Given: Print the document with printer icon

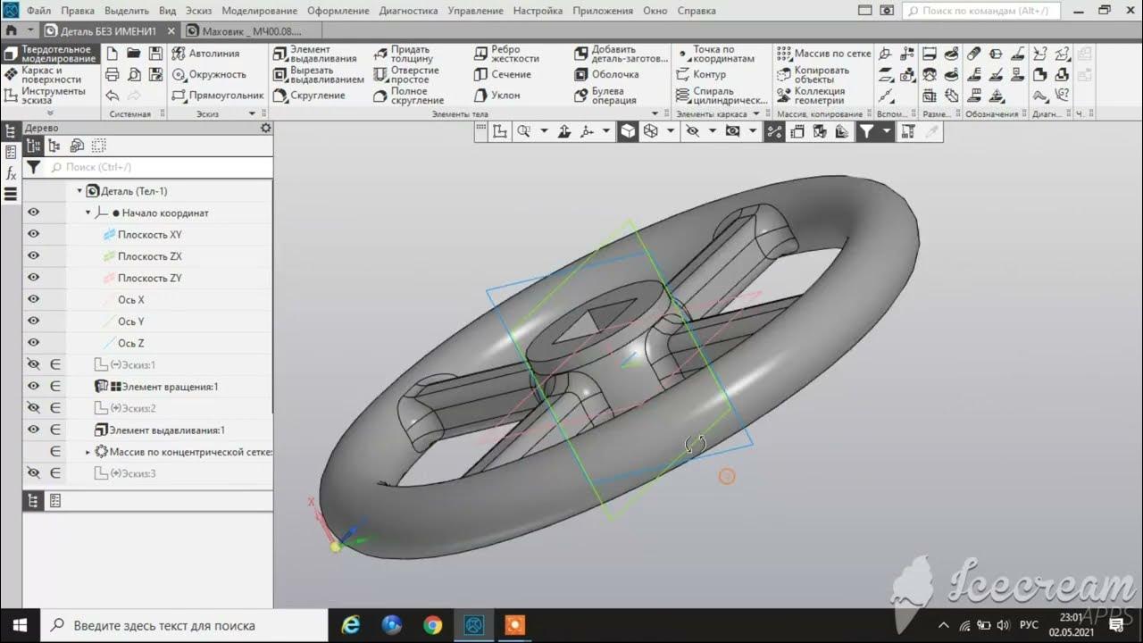Looking at the screenshot, I should coord(113,75).
